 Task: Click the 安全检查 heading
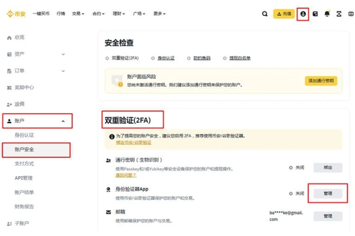(119, 43)
